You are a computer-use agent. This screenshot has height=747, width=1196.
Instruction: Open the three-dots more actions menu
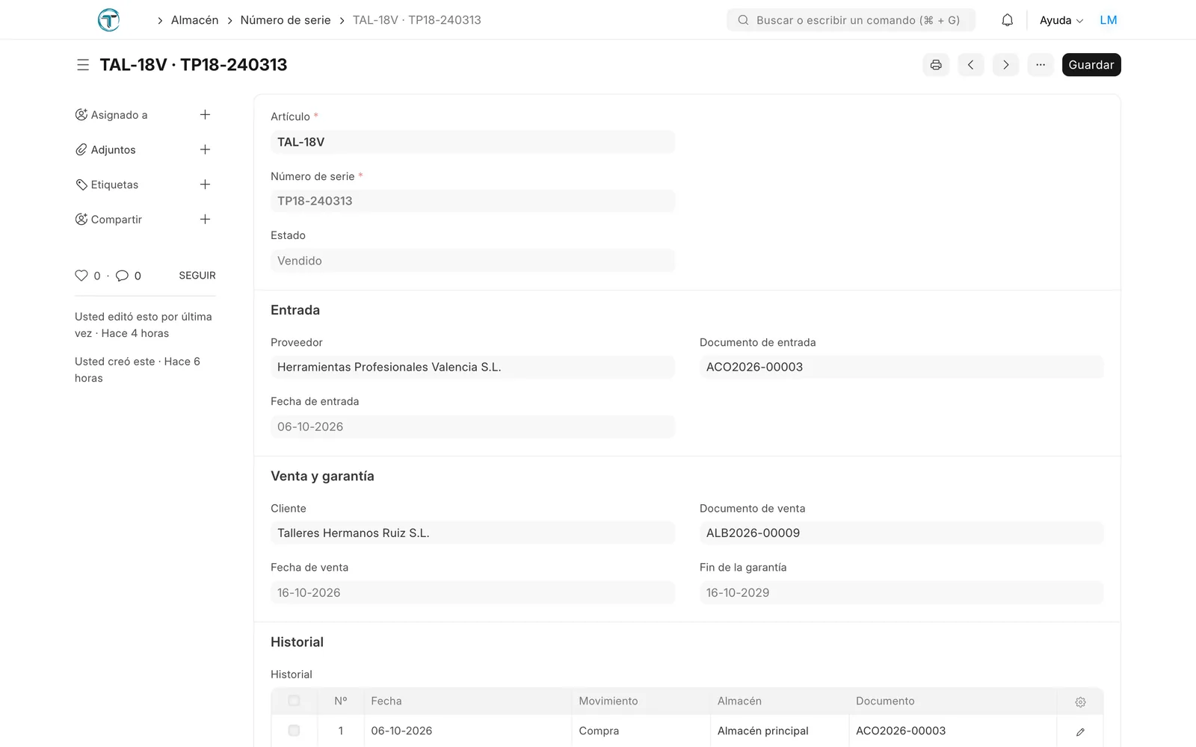(1041, 65)
